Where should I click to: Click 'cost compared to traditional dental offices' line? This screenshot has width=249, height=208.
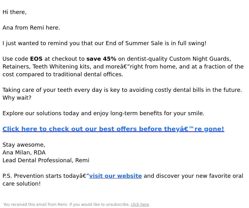(x=63, y=74)
